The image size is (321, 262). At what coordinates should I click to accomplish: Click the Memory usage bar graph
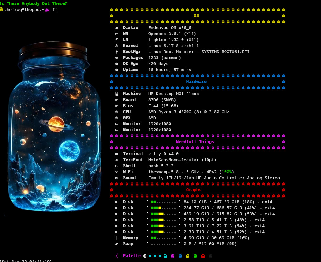click(163, 238)
